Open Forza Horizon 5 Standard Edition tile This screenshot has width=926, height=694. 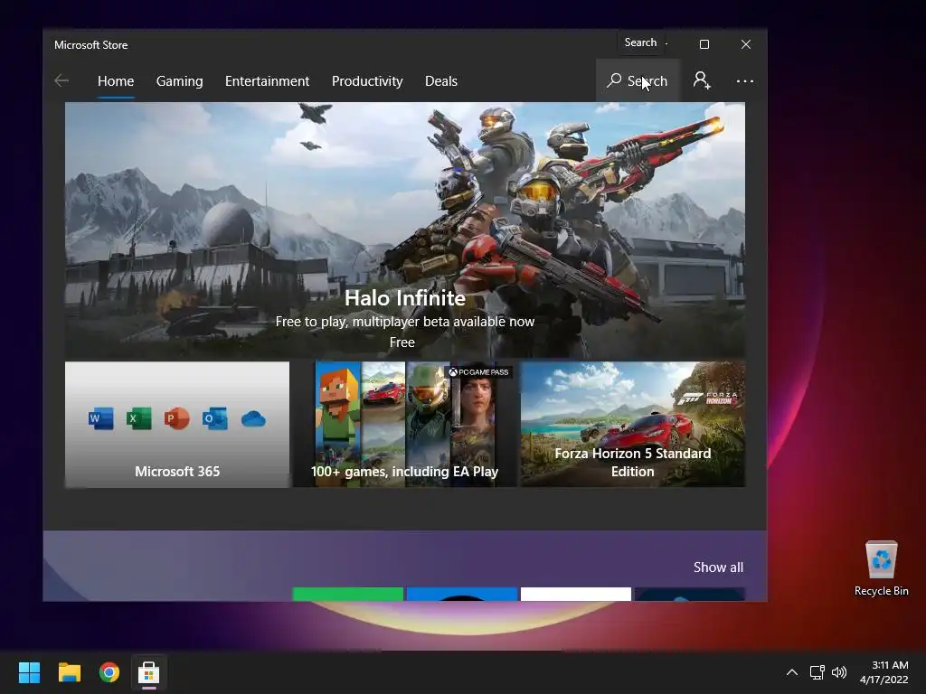coord(632,425)
